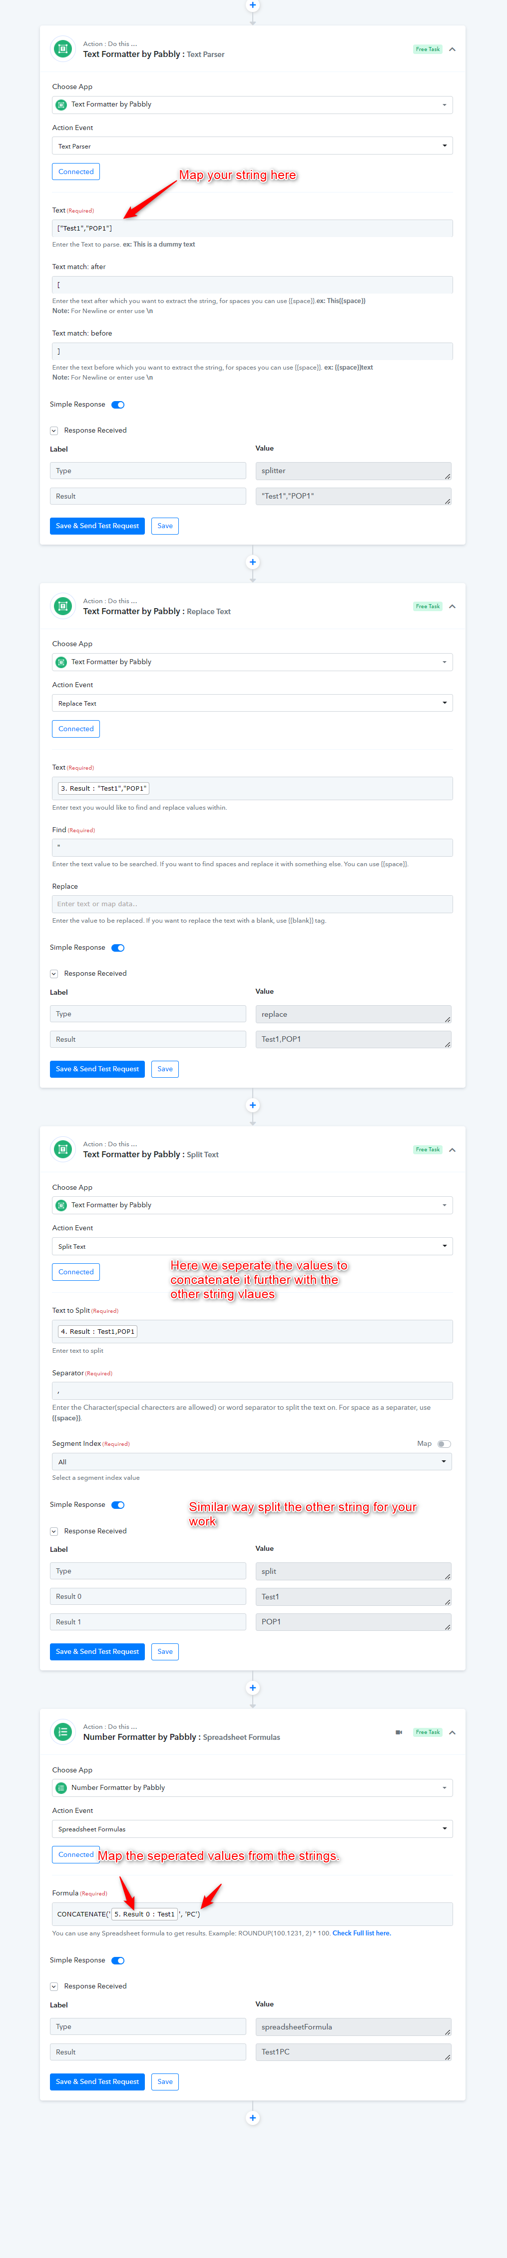Open Action Event dropdown showing Spreadsheet Formulas
Screen dimensions: 507x2258
click(252, 1828)
